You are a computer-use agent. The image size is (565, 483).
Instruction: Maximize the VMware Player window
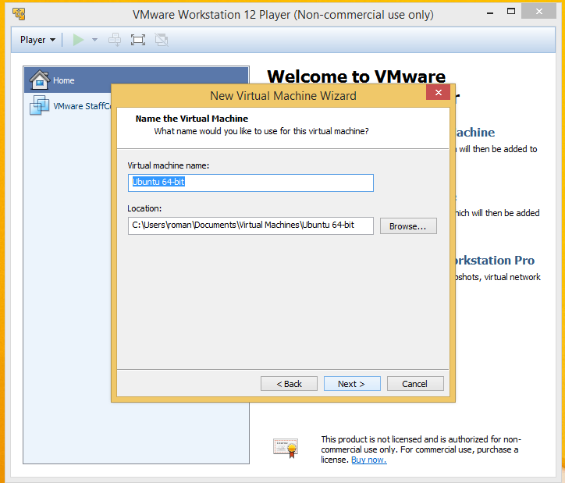tap(511, 12)
